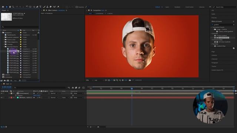Hide the red solid layer 2
Image resolution: width=237 pixels, height=133 pixels.
(x=1, y=98)
